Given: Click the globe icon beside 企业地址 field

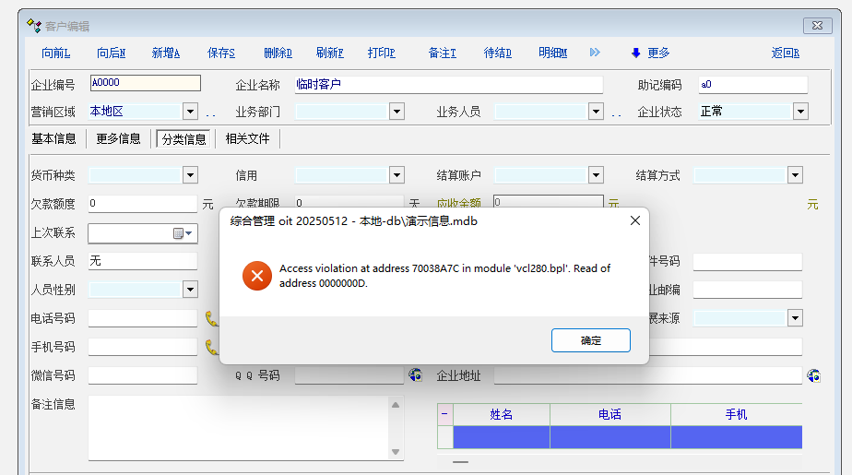Looking at the screenshot, I should pyautogui.click(x=813, y=375).
